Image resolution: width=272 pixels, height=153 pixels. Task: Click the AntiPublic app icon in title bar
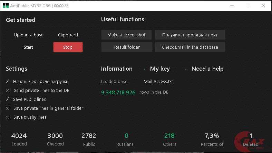[6, 5]
